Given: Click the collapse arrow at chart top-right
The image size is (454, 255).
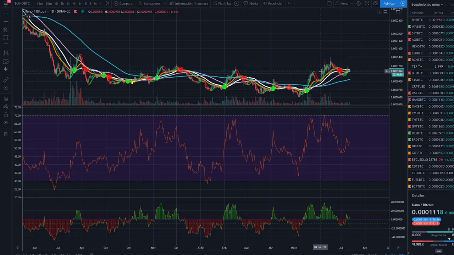Looking at the screenshot, I should (380, 11).
